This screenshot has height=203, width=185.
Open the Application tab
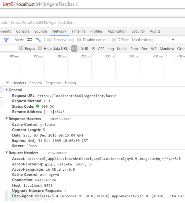click(x=117, y=31)
